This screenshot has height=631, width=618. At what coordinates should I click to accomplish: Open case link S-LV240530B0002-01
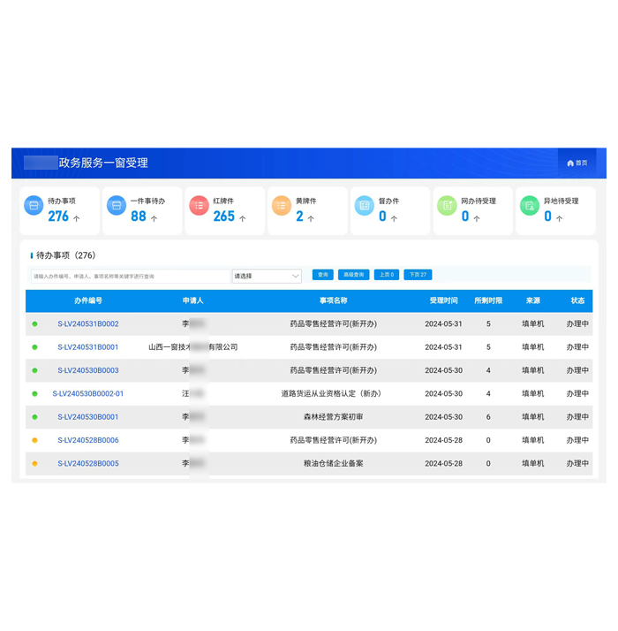pos(88,394)
